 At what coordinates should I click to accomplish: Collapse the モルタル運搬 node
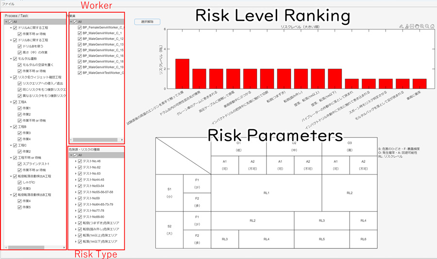(11, 59)
